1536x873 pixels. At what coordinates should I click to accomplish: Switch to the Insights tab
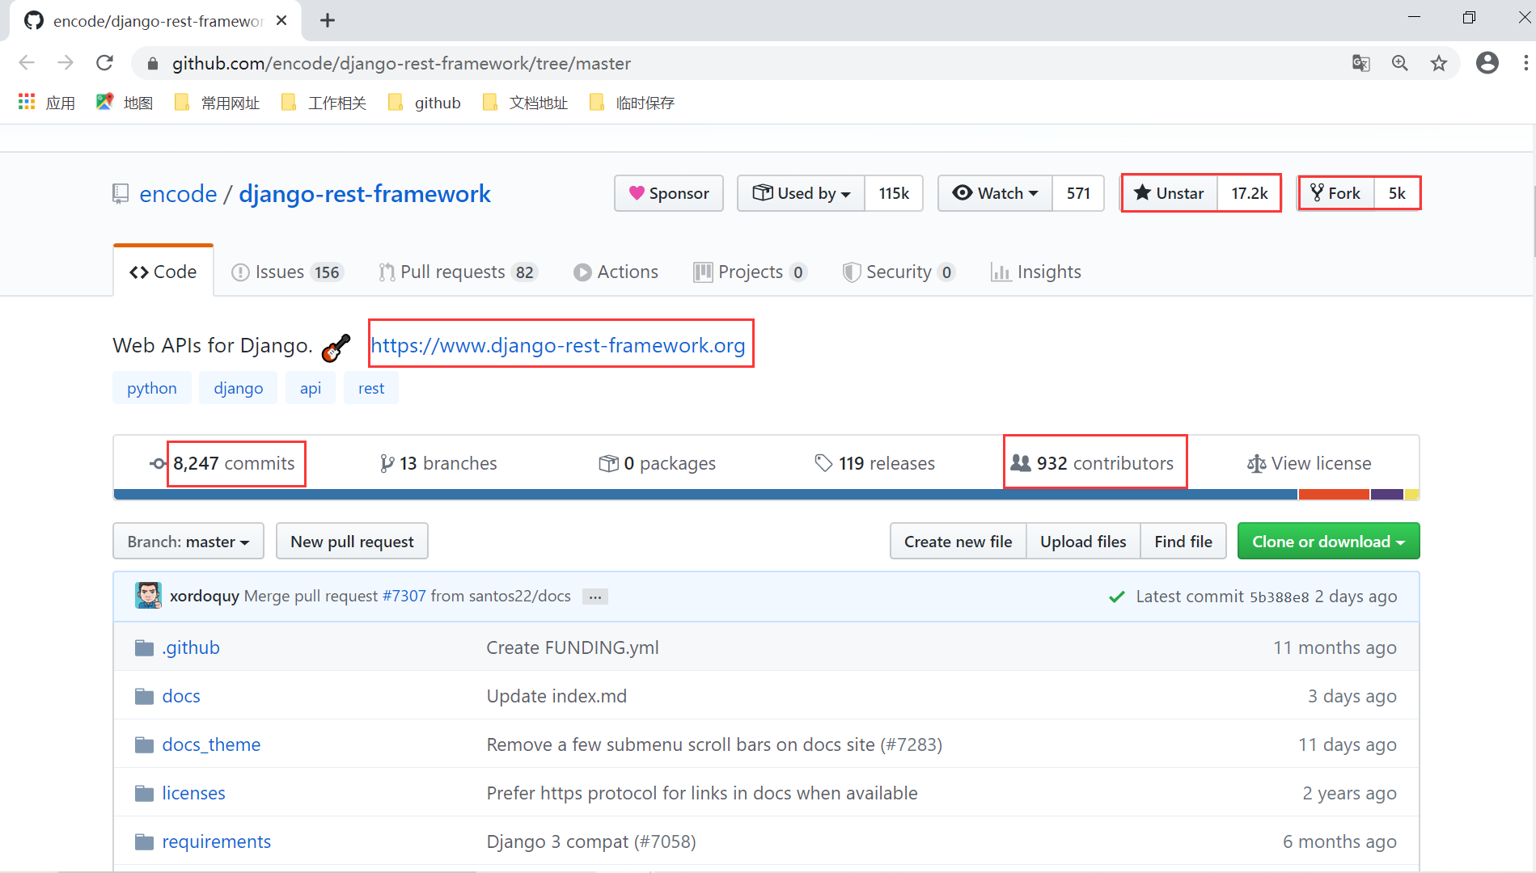[1035, 272]
